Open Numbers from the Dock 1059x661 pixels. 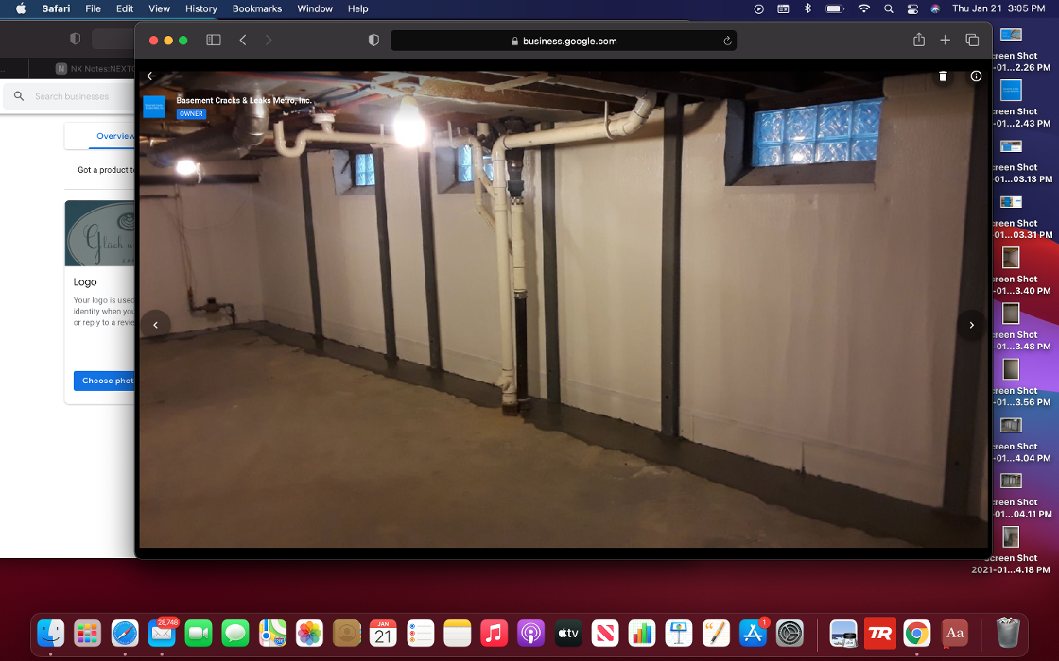click(x=642, y=634)
